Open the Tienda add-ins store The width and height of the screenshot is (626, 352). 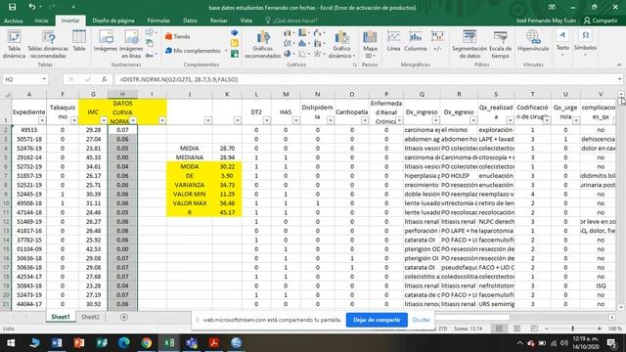178,37
